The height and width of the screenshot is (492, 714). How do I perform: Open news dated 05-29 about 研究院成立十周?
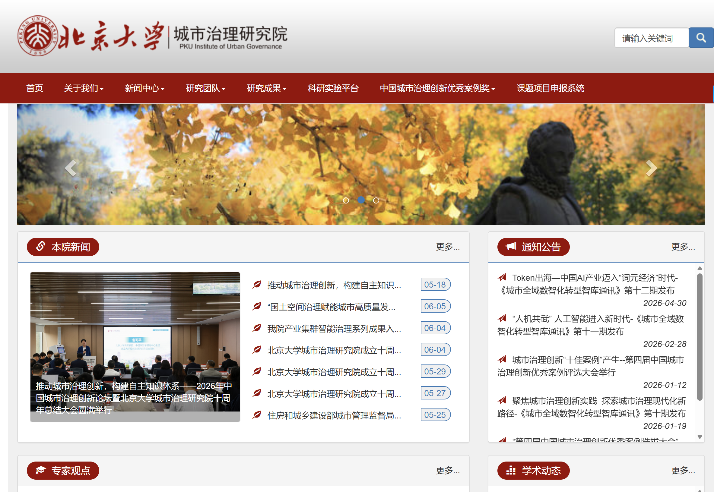click(334, 372)
